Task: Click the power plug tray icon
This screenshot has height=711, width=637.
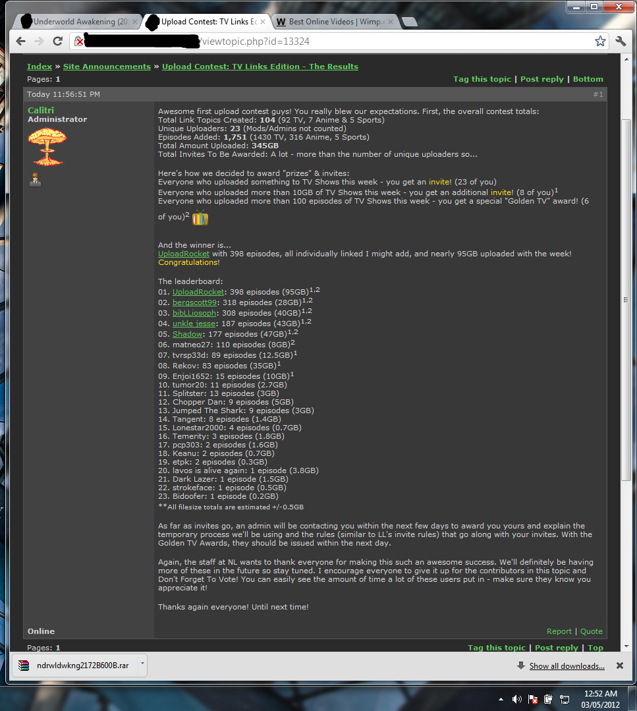Action: 548,699
